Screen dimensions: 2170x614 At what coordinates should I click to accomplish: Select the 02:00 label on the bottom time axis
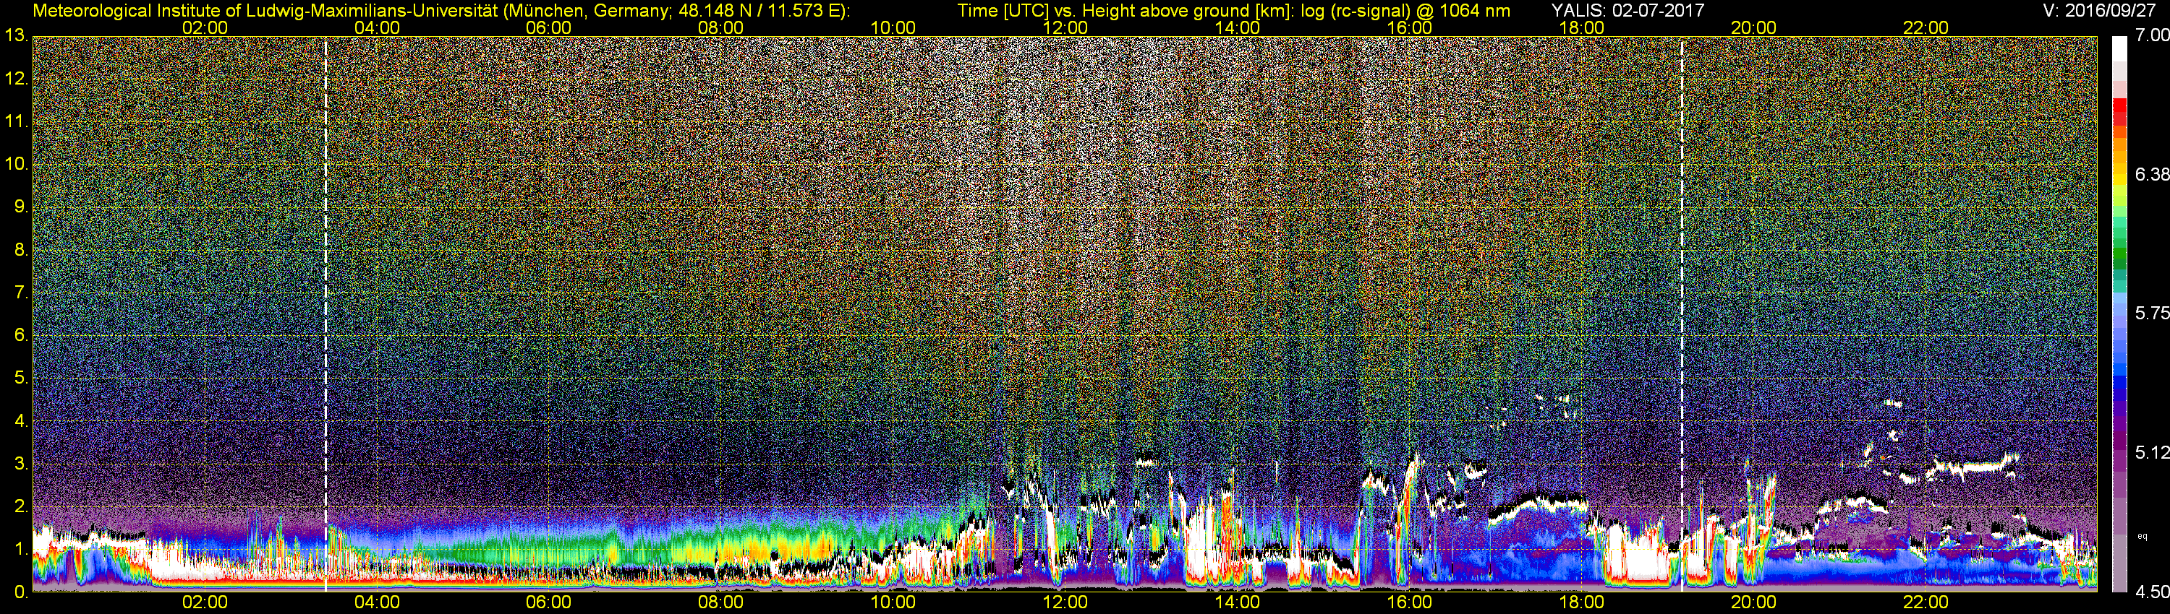[x=205, y=603]
